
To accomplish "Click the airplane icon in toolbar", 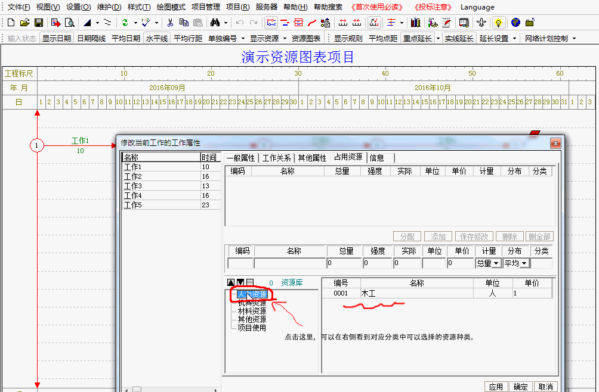I will tap(481, 23).
